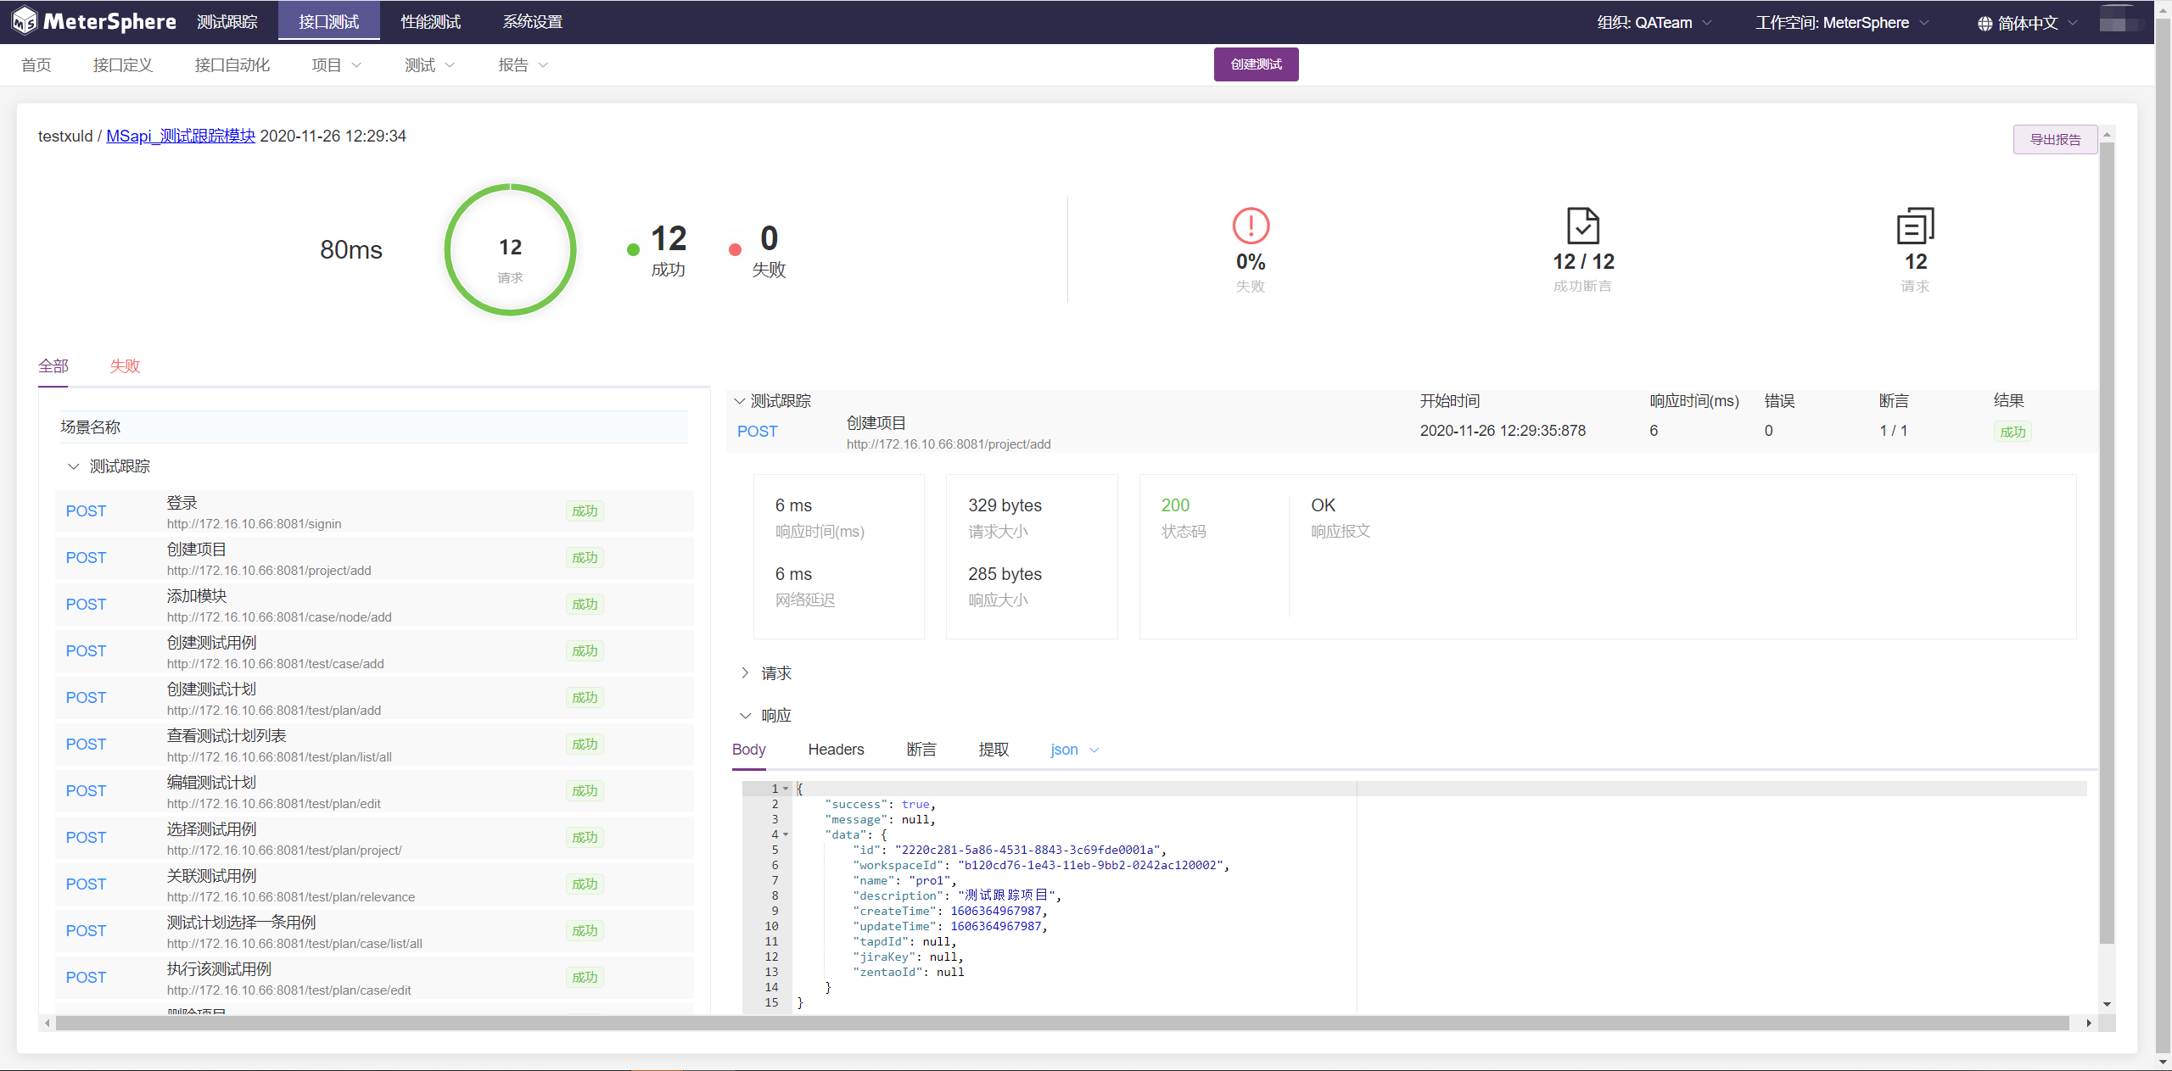Screen dimensions: 2172x1071
Task: Click the 329 bytes request size
Action: (1005, 505)
